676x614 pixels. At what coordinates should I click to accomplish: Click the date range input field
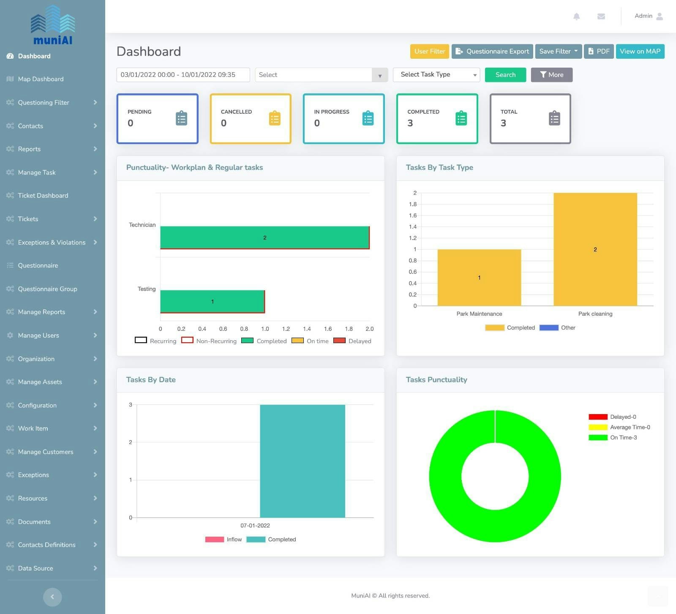coord(183,75)
